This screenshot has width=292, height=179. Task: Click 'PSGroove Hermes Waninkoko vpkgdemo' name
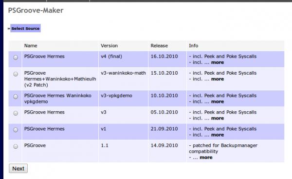(58, 99)
